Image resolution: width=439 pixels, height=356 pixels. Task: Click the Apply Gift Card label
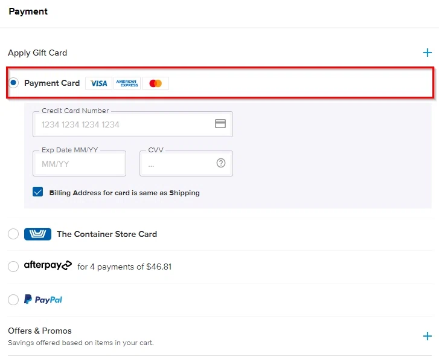(x=37, y=53)
